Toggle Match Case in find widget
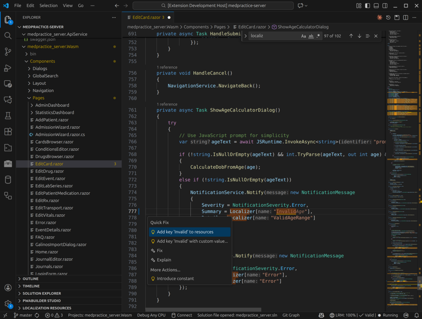The image size is (422, 319). point(303,36)
